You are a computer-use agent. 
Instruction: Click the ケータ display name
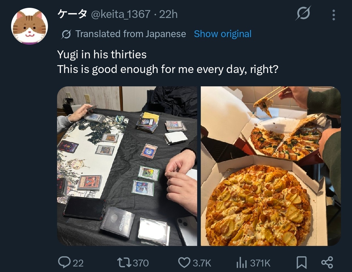click(72, 14)
